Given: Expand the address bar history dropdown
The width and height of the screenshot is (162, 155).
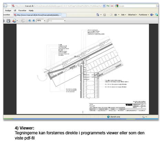Looking at the screenshot, I should (x=104, y=6).
